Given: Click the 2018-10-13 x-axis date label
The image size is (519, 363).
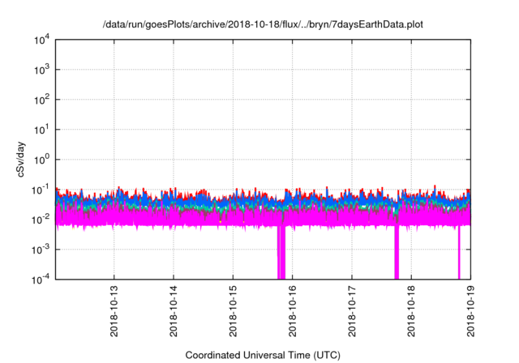Looking at the screenshot, I should coord(114,311).
